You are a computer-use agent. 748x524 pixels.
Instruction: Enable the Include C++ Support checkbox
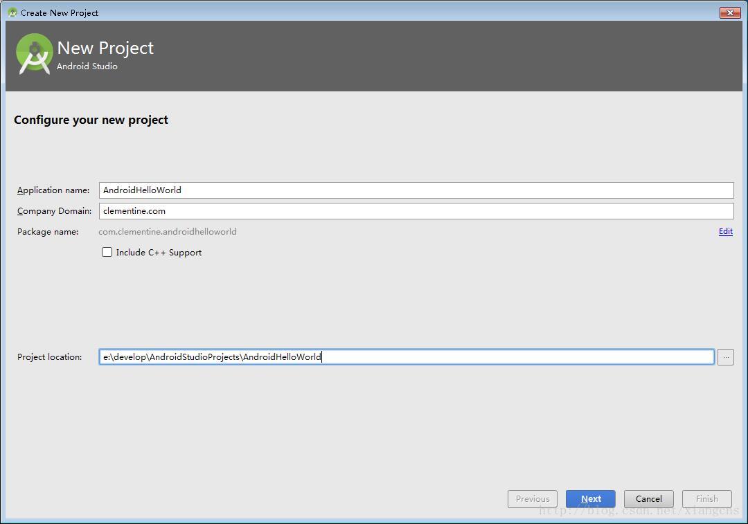[x=107, y=252]
